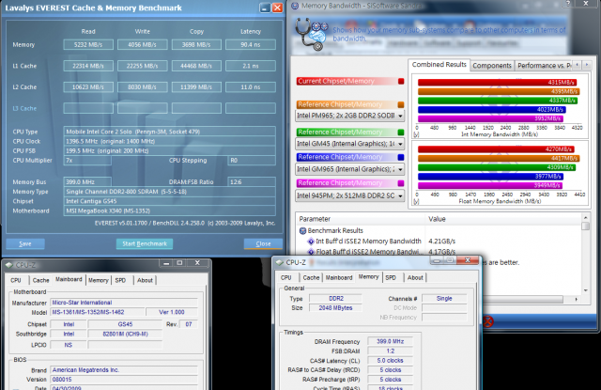601x390 pixels.
Task: Click DRAM Frequency 399.0 MHz value
Action: click(x=390, y=341)
